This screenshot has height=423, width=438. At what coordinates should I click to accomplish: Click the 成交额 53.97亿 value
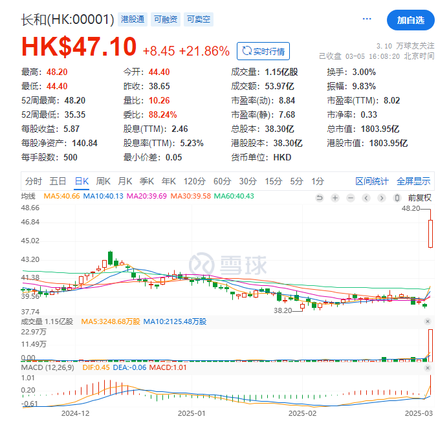click(279, 86)
